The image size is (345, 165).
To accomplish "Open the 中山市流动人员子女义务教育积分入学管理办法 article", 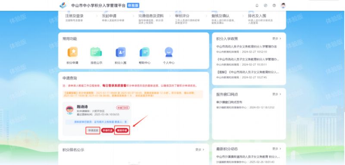I will coord(246,47).
